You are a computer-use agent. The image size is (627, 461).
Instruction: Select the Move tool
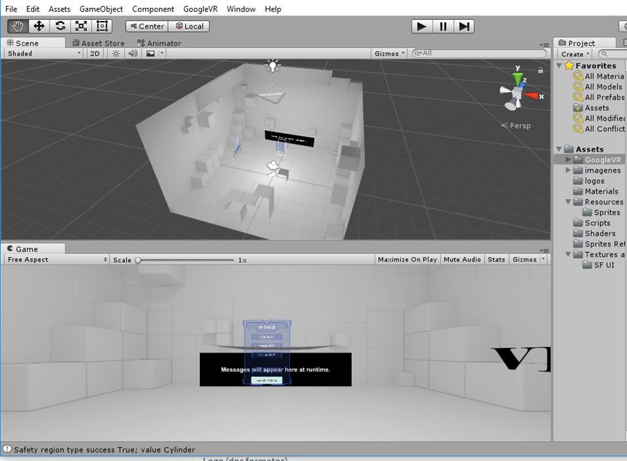[39, 26]
